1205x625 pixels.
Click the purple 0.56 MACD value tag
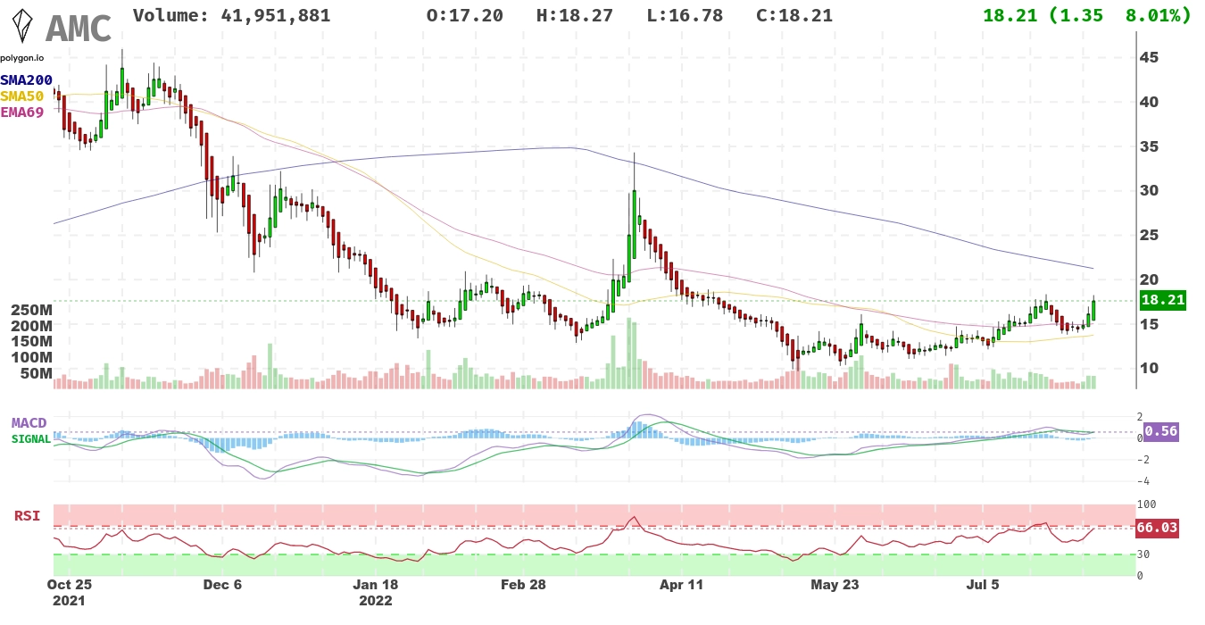[1160, 431]
